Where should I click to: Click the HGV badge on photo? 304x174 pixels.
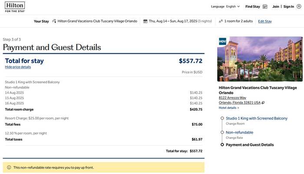coord(222,41)
